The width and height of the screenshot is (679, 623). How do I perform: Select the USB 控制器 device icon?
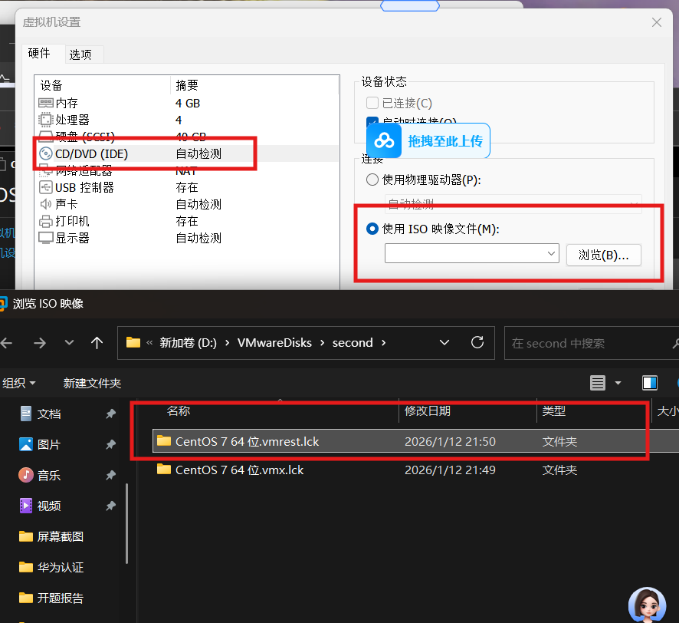coord(45,187)
